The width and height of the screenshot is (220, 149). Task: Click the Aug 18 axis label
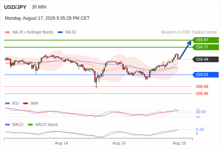(179, 143)
